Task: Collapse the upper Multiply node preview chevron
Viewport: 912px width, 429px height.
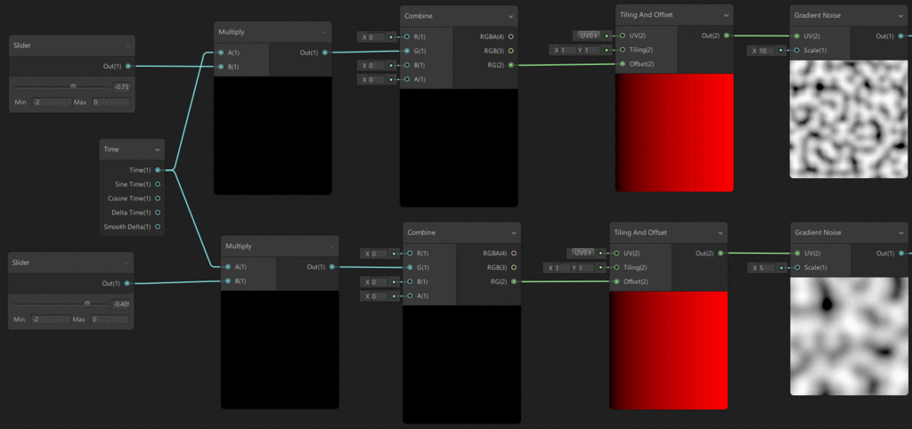Action: tap(324, 32)
